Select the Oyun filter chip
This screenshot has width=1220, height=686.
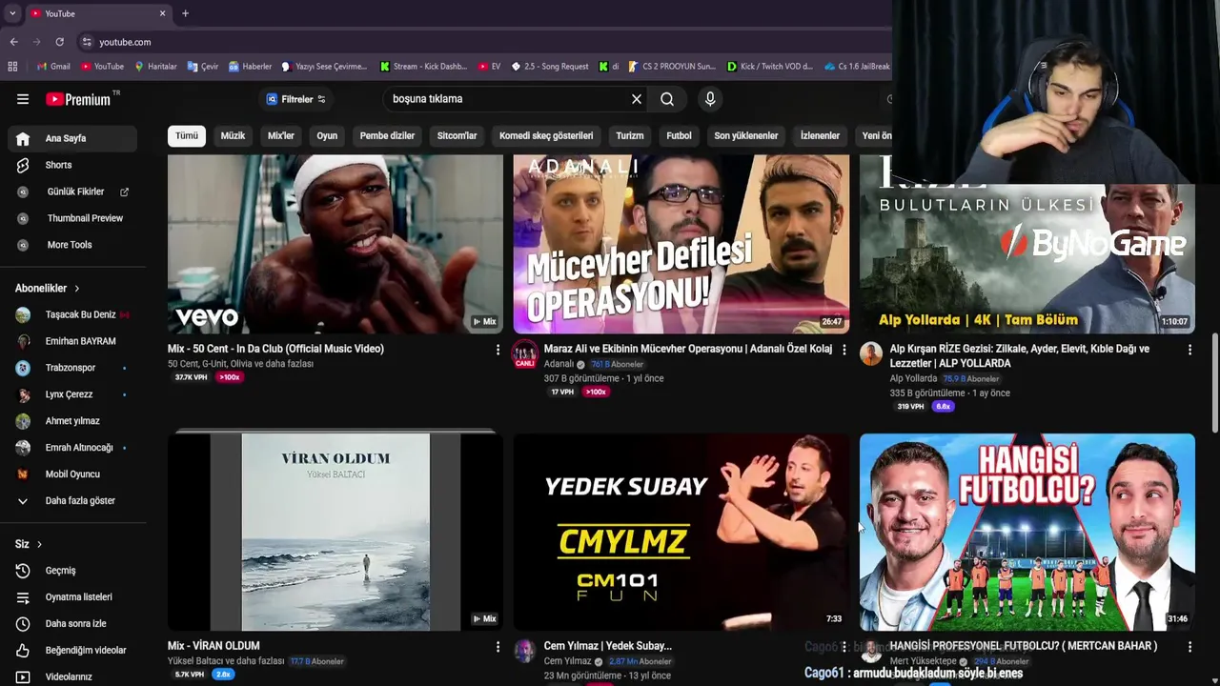[x=327, y=135]
